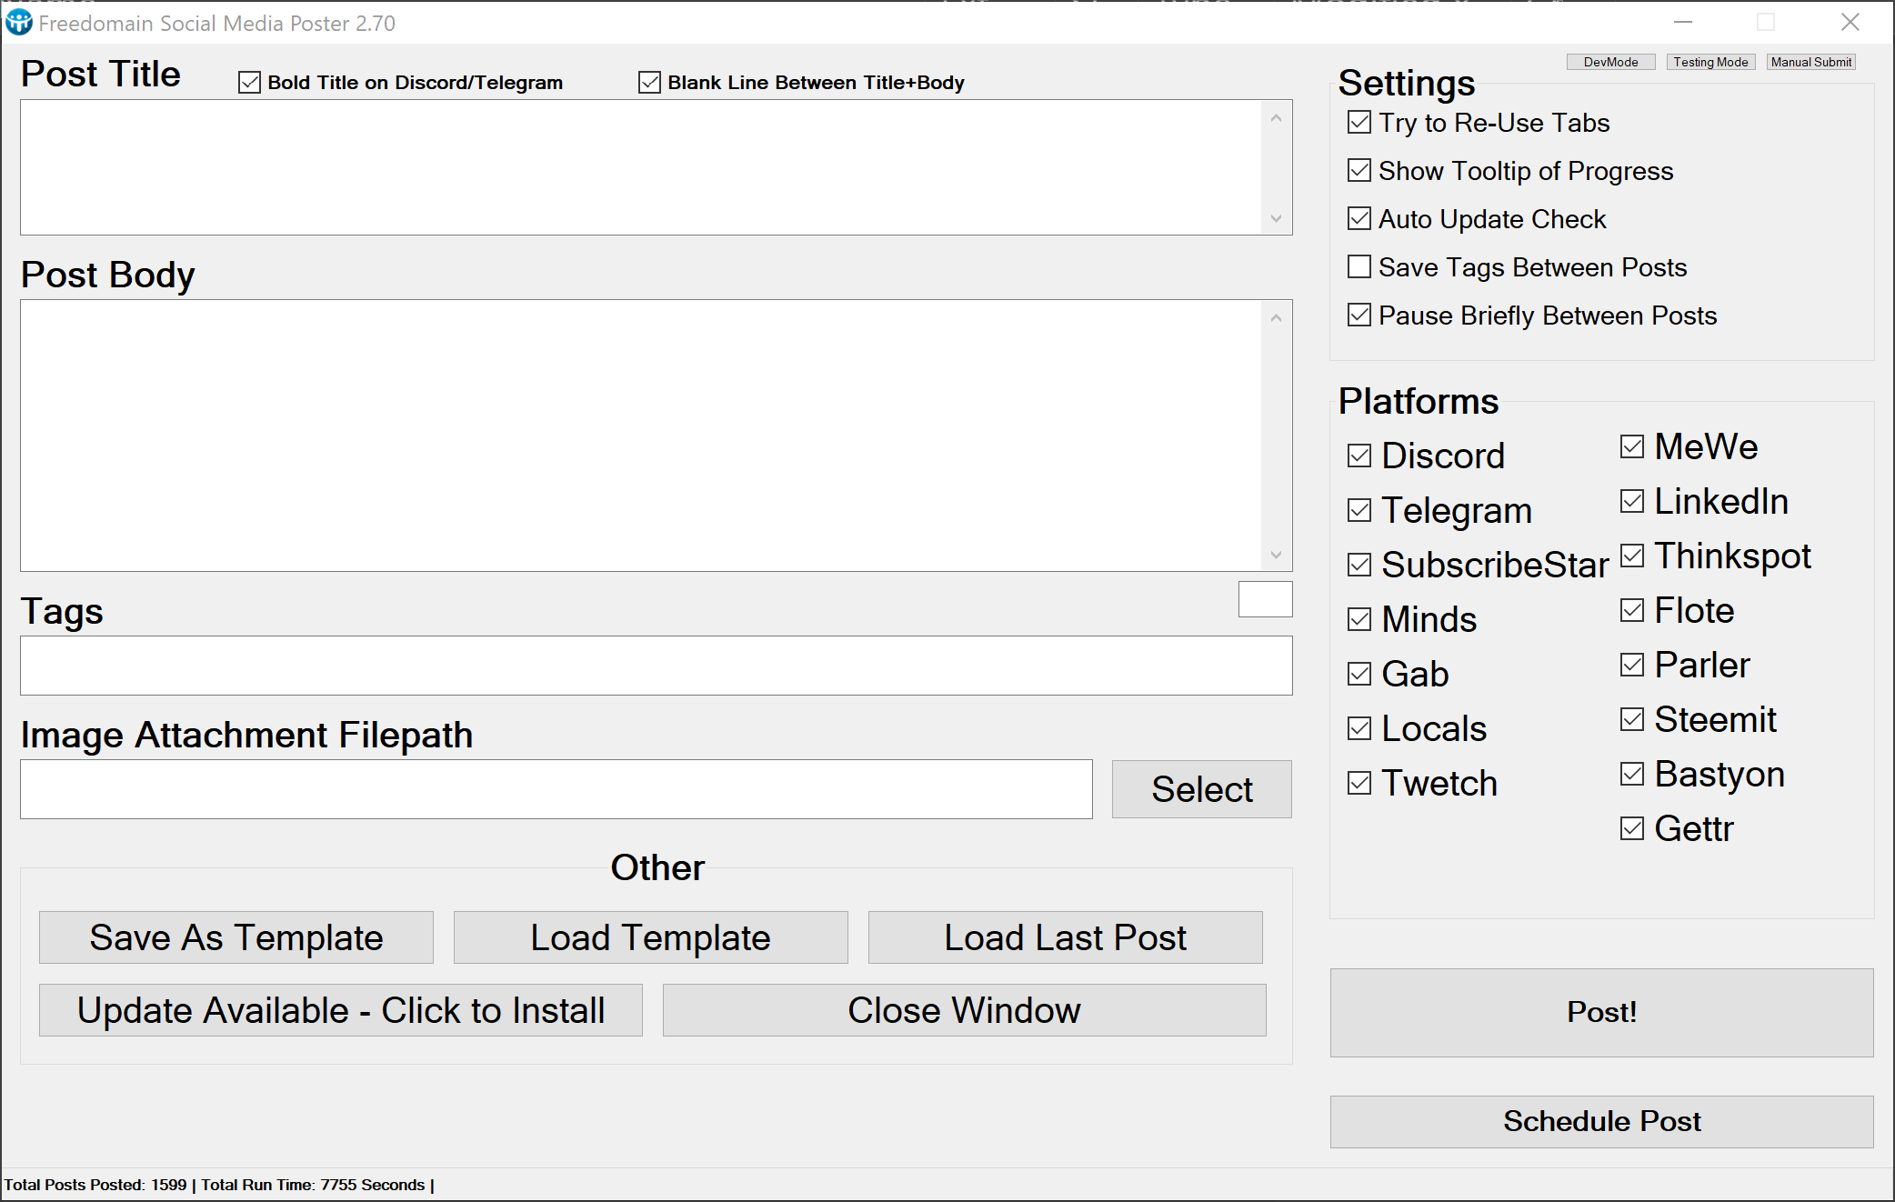Click the Freedomain app icon in title bar
1895x1202 pixels.
pos(18,23)
